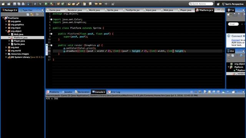Click the Open Console dropdown icon
The image size is (246, 138).
234,92
